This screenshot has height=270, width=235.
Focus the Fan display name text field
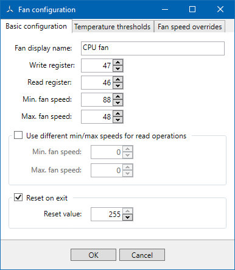tap(153, 48)
